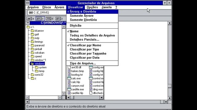Click tree pane scroll up arrow
This screenshot has height=110, width=197.
coord(64,27)
